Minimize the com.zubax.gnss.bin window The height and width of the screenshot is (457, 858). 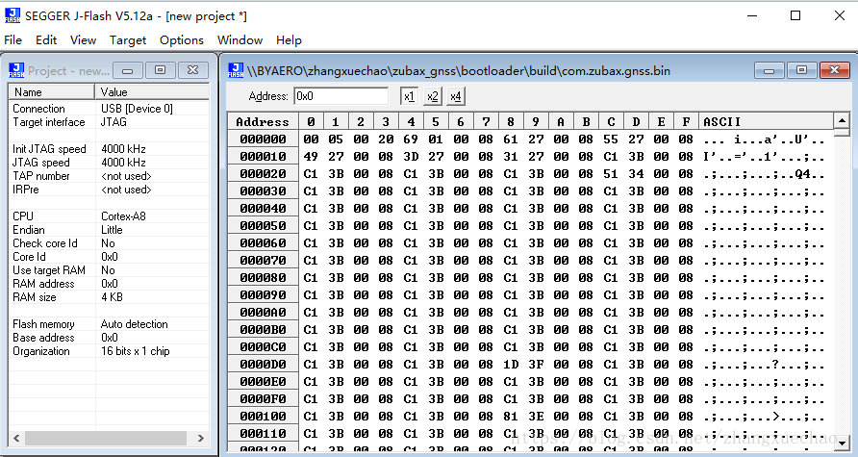[x=769, y=70]
